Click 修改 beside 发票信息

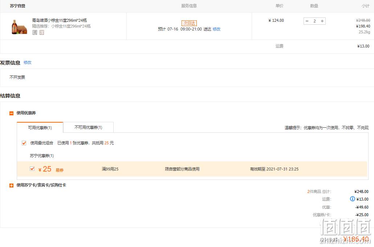28,62
